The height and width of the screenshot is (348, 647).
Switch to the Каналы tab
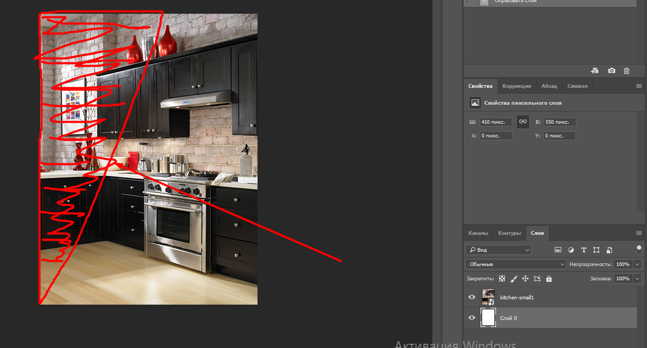tap(478, 233)
